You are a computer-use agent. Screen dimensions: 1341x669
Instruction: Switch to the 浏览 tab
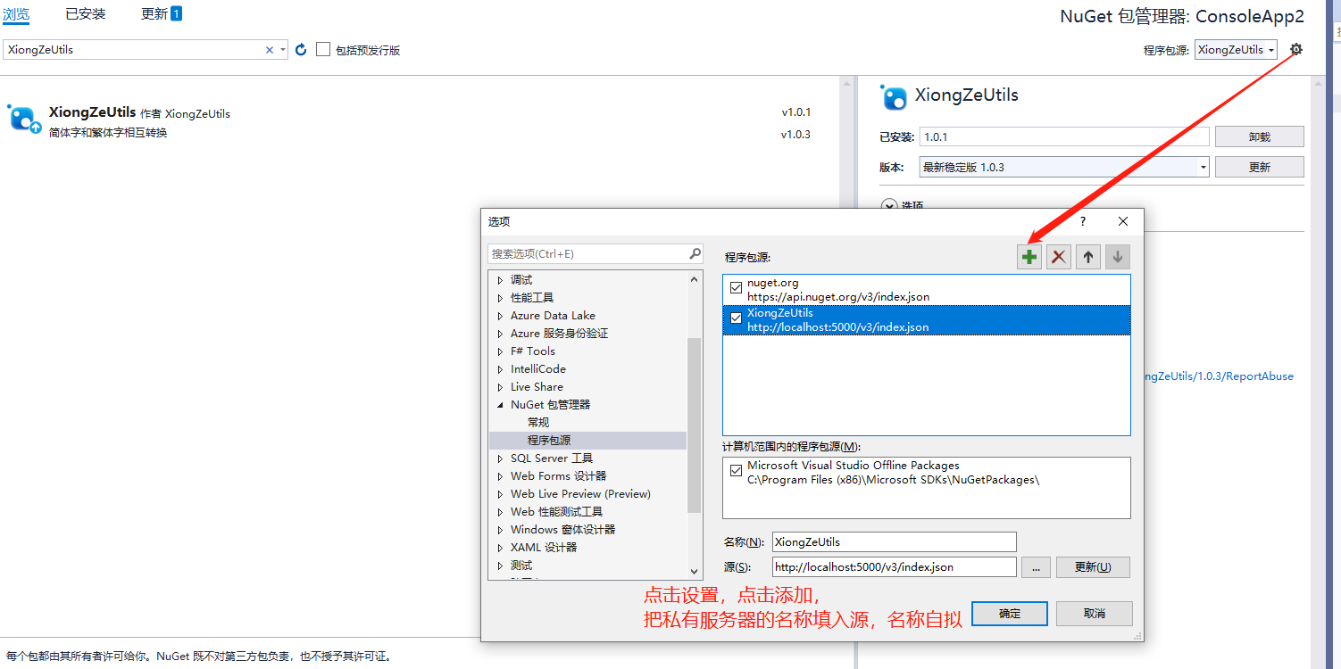click(x=16, y=13)
